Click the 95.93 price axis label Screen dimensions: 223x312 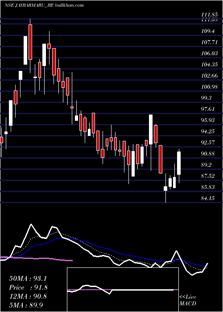click(x=209, y=120)
